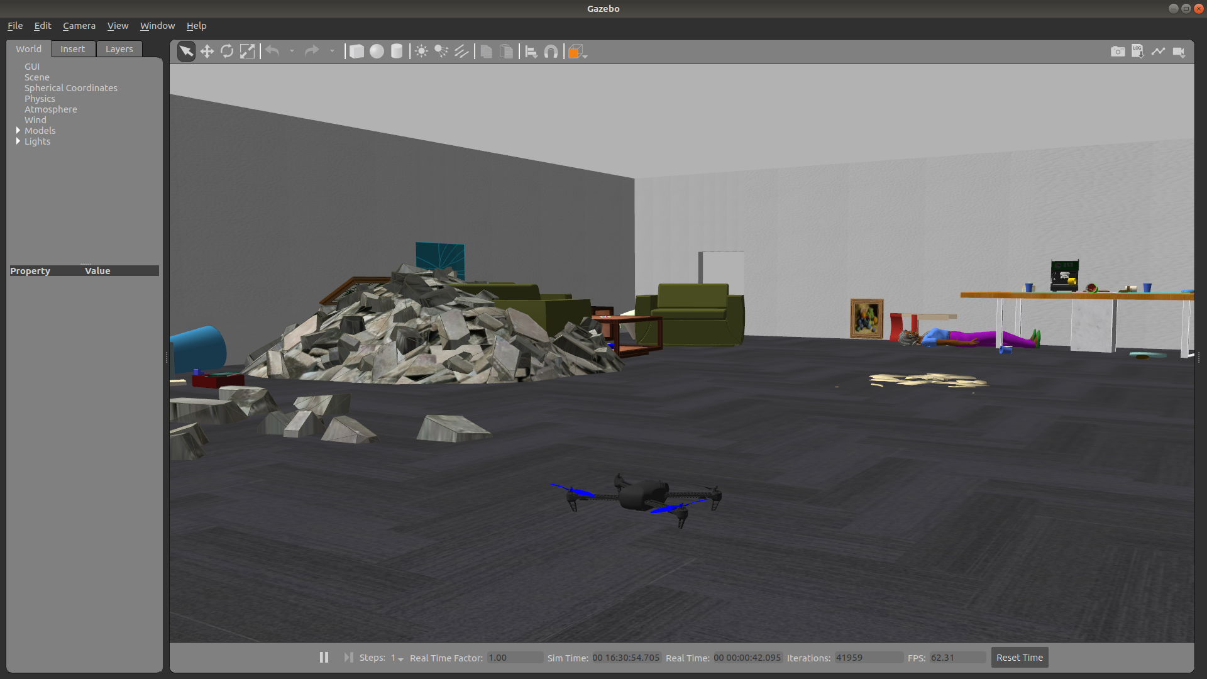Switch to the Insert tab

[72, 49]
